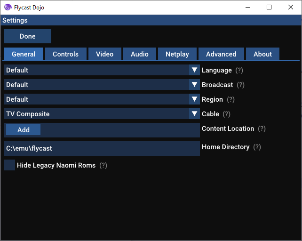Screen dimensions: 302x241
Task: Click the Hide Legacy Naomi Roms (?) marker
Action: tap(103, 165)
